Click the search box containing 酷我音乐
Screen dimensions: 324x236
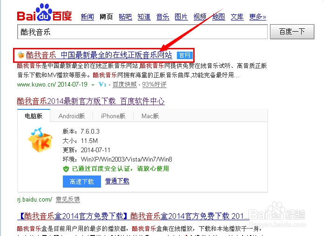tap(142, 32)
